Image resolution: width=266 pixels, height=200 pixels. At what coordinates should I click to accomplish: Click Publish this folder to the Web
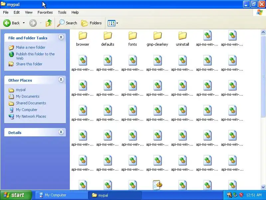[x=35, y=56]
